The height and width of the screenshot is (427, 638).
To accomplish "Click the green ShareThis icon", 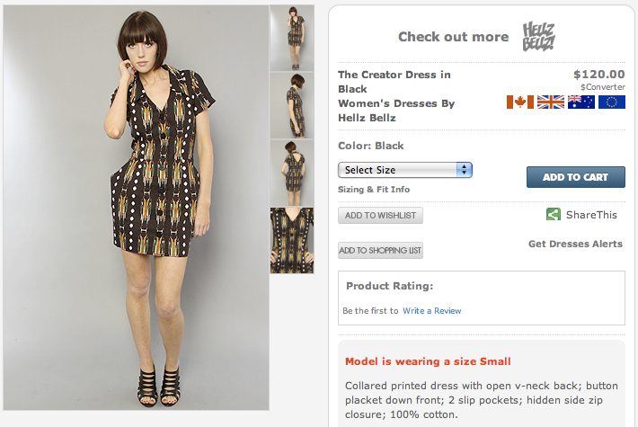I will 554,215.
